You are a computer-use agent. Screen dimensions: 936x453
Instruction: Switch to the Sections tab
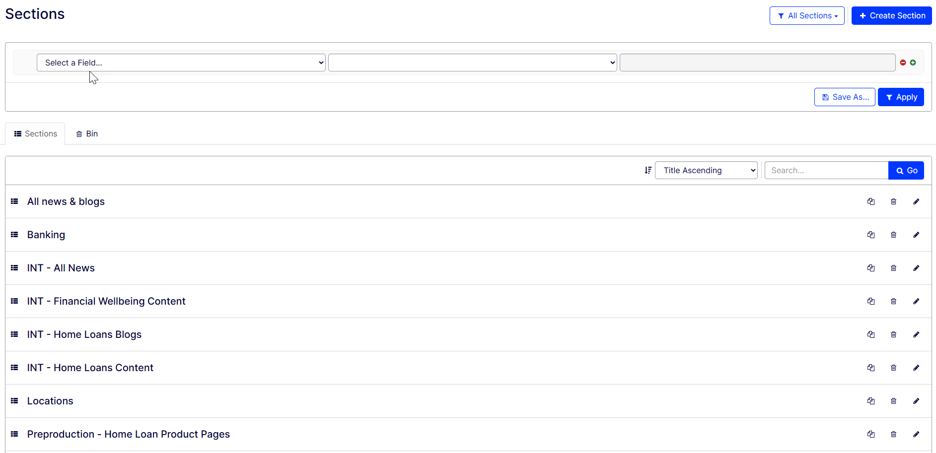(x=35, y=134)
